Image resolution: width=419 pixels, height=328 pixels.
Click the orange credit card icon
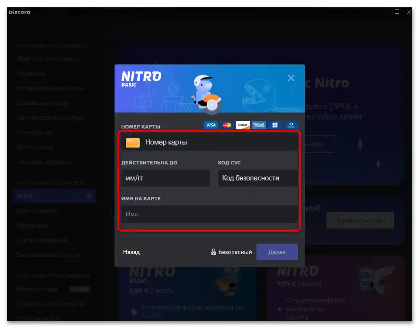tap(133, 142)
